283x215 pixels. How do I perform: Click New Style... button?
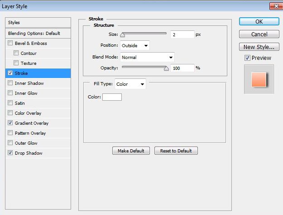click(x=259, y=47)
